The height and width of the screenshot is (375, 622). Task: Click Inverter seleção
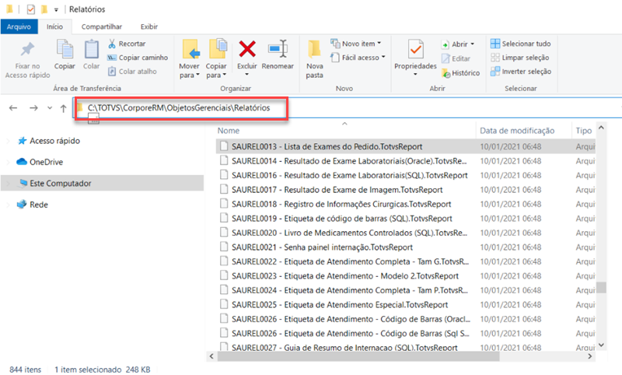click(x=521, y=72)
